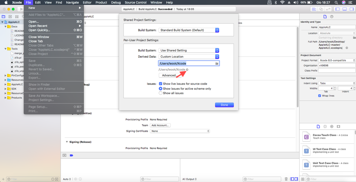
Task: Adjust Indent width stepper
Action: click(x=354, y=88)
